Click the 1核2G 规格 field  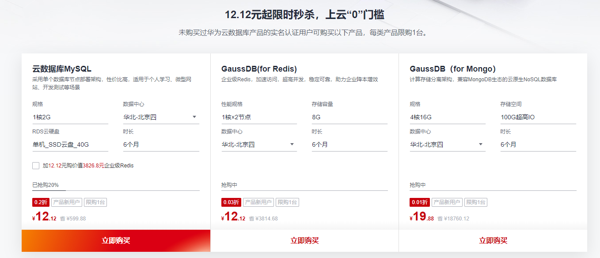click(x=70, y=117)
